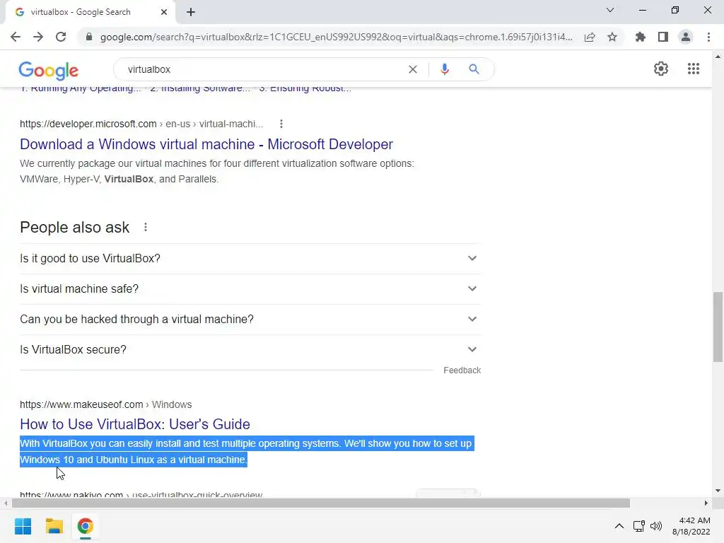Go back to the previous page
This screenshot has height=543, width=724.
point(16,37)
